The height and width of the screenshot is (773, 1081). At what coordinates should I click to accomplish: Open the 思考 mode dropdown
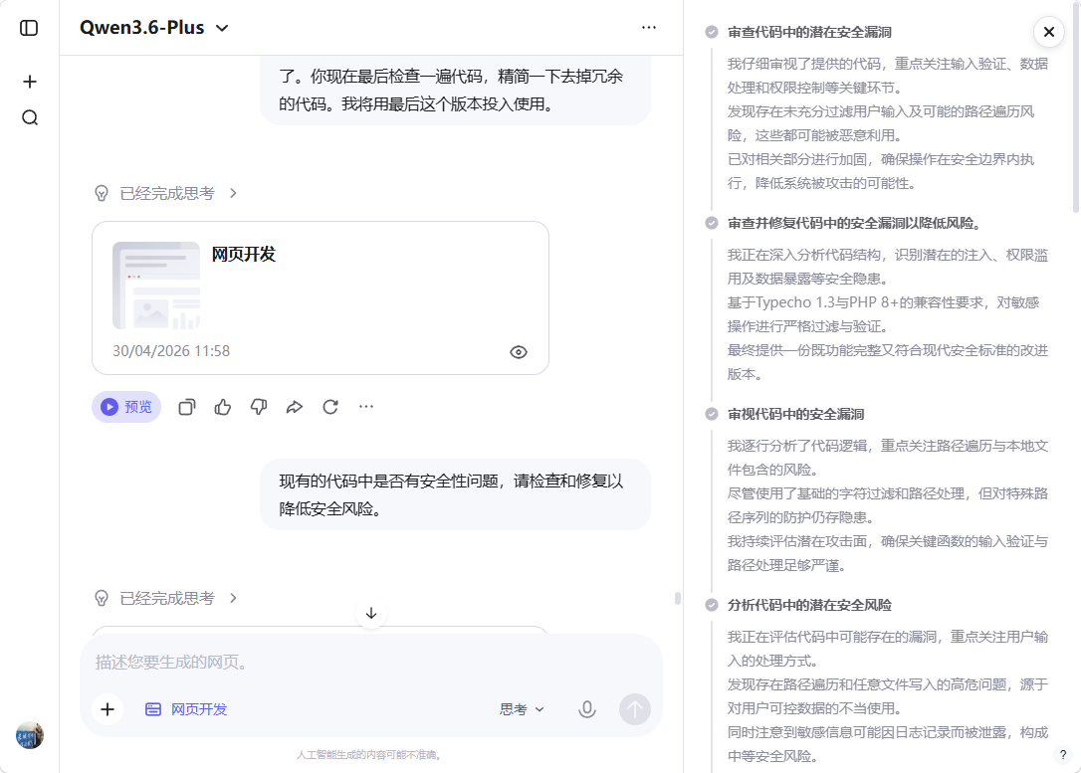522,709
